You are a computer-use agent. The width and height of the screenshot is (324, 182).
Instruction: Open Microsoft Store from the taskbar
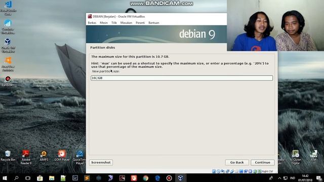[x=39, y=178]
